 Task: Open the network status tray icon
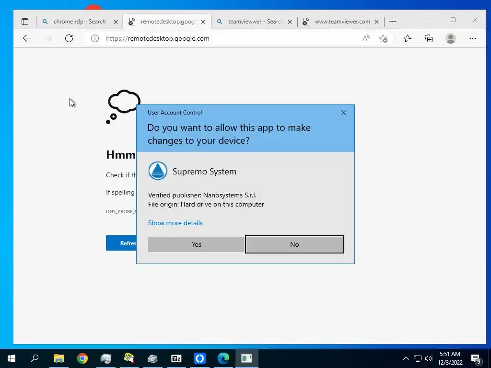418,358
